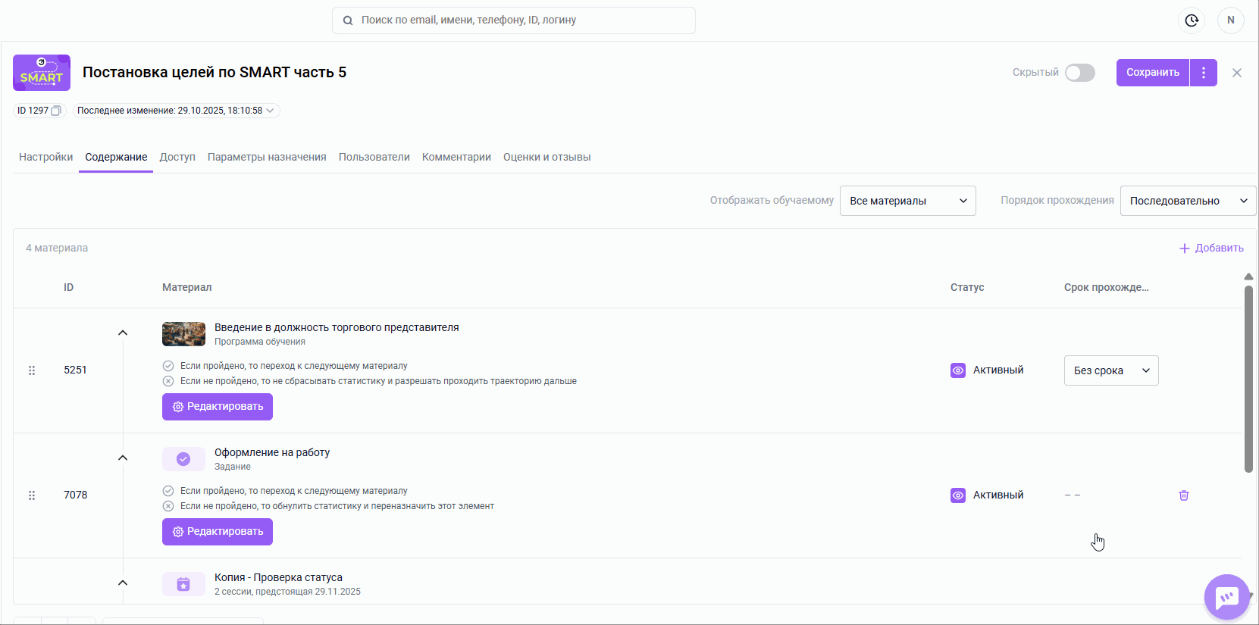Click Редактировать for Оформление на работу

click(x=218, y=532)
